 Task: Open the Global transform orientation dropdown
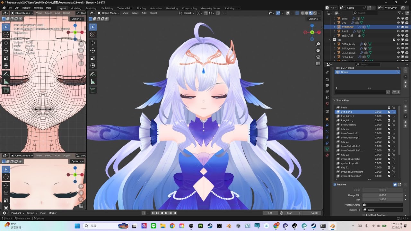point(187,13)
